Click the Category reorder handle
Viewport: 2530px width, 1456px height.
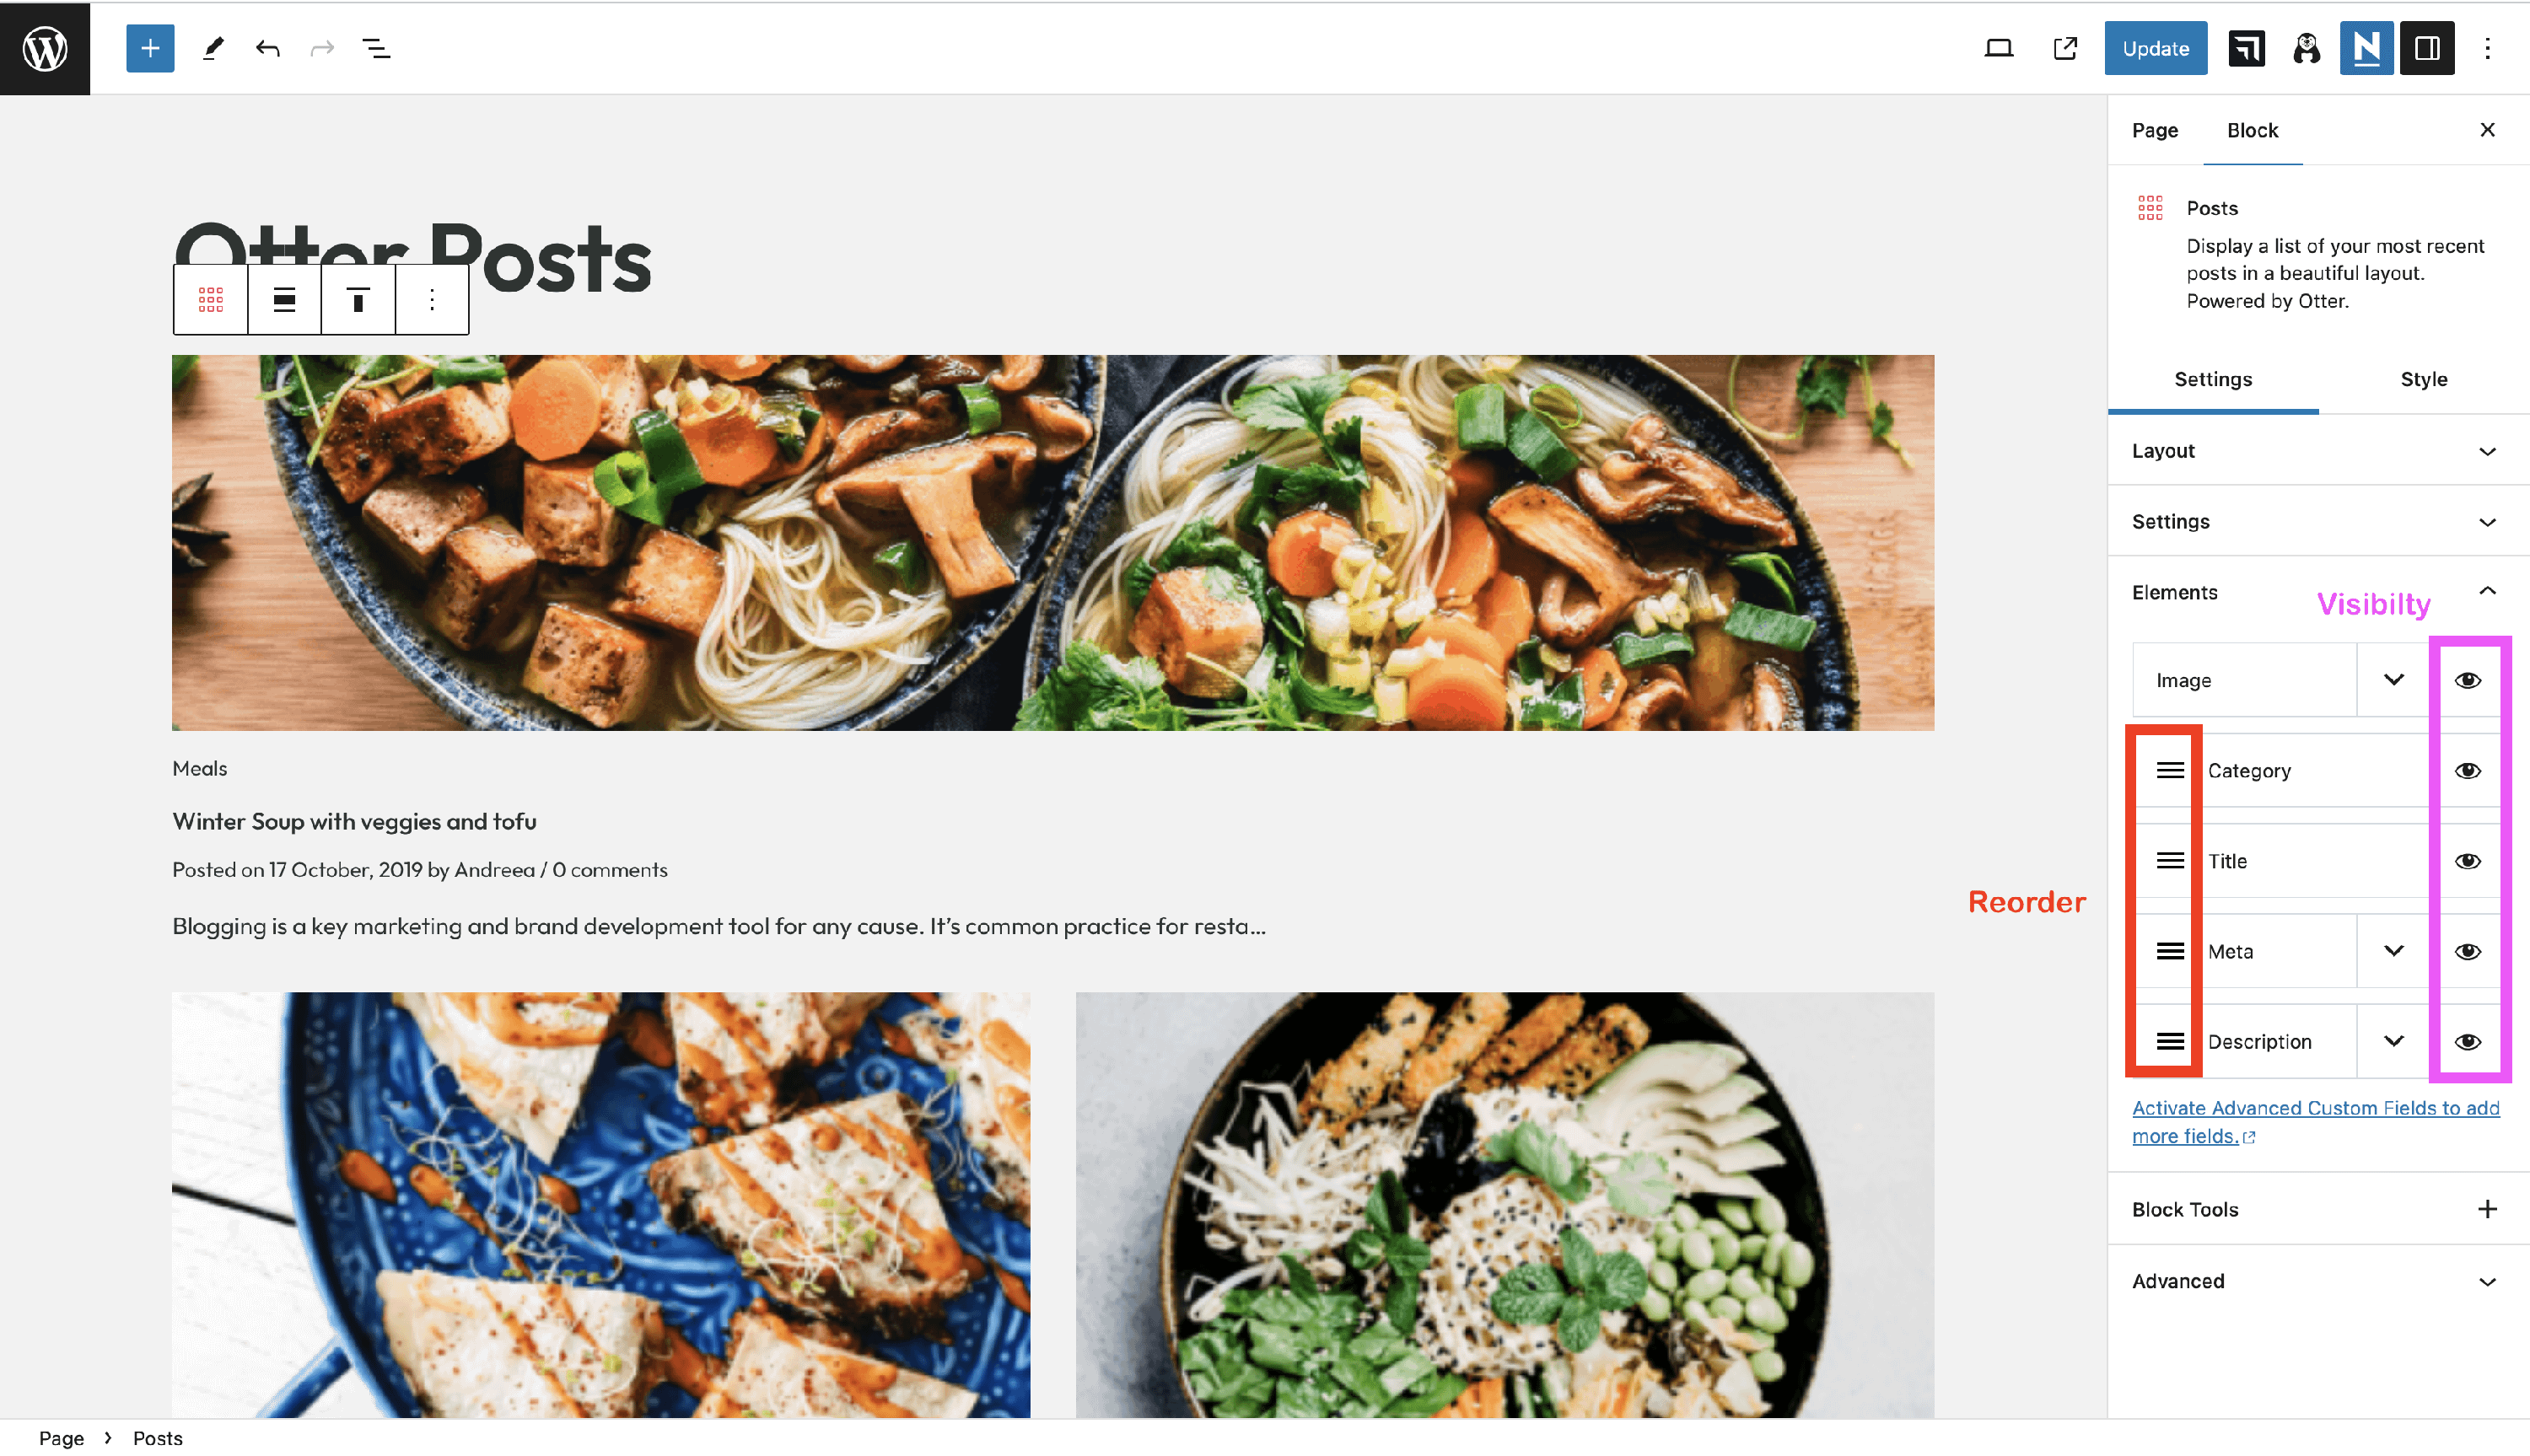click(x=2170, y=770)
